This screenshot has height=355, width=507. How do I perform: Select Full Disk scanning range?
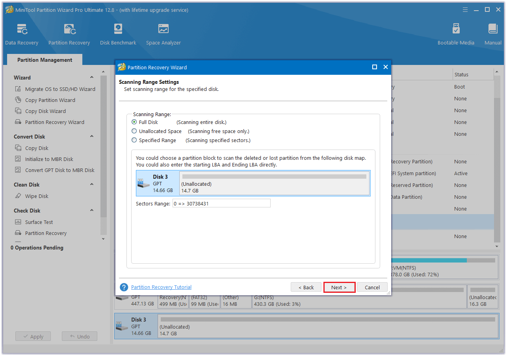134,122
